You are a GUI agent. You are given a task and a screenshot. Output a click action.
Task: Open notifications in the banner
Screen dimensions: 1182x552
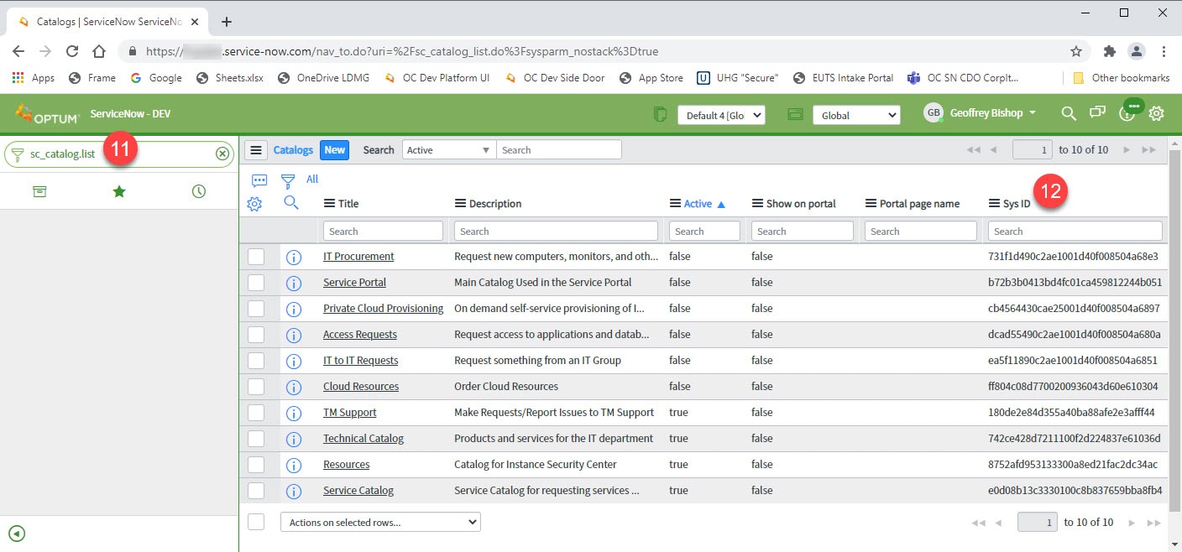1127,112
